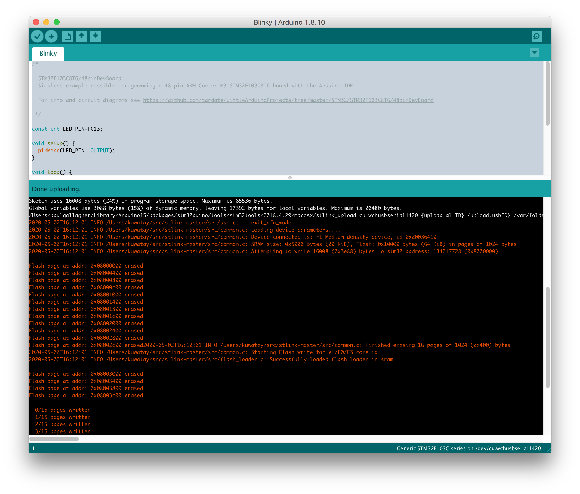Click 'Flash page at addr: 0x08001800 erased'
580x494 pixels.
tap(86, 309)
